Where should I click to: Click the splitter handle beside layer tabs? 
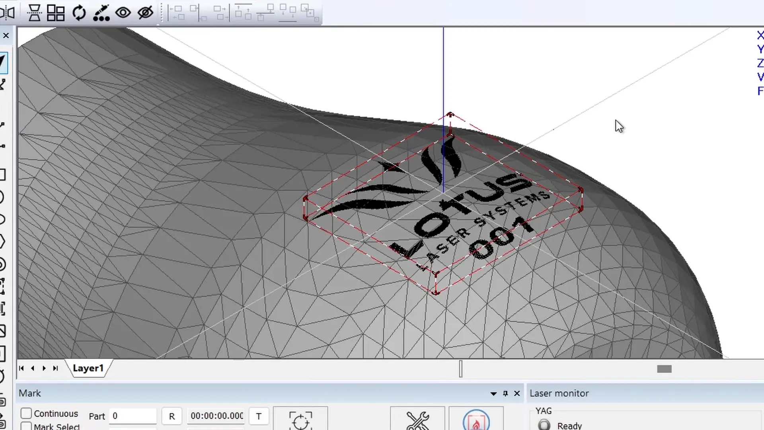(x=461, y=369)
